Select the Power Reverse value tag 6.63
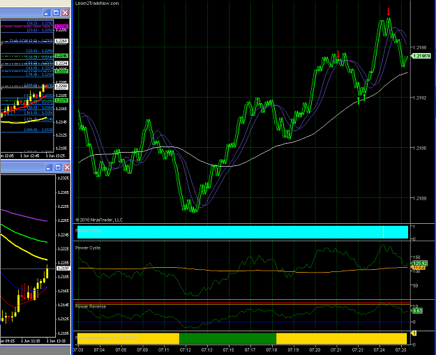The height and width of the screenshot is (355, 436). 417,311
